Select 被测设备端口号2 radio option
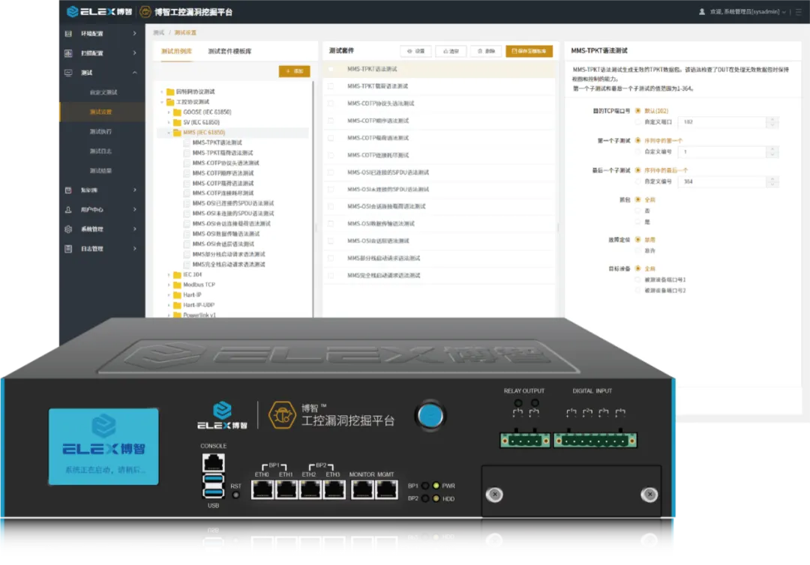This screenshot has height=565, width=810. tap(637, 291)
